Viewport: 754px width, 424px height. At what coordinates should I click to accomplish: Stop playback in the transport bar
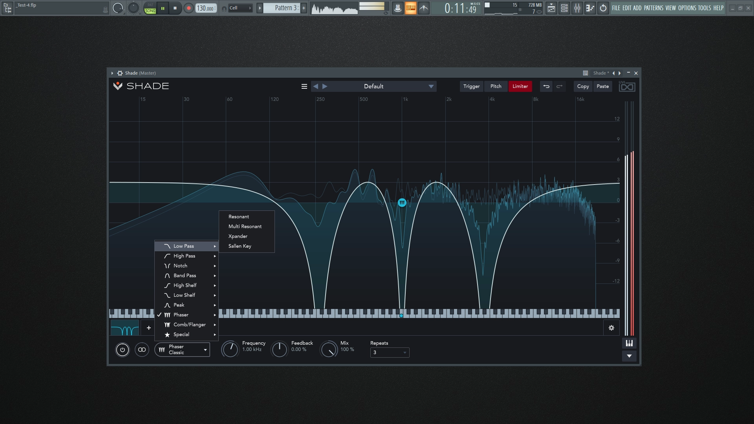click(x=175, y=8)
